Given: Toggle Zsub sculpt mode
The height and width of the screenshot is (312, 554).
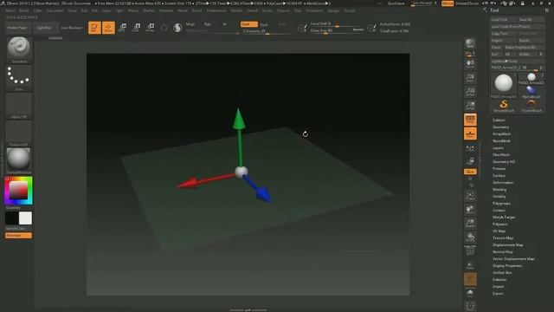Looking at the screenshot, I should click(264, 24).
